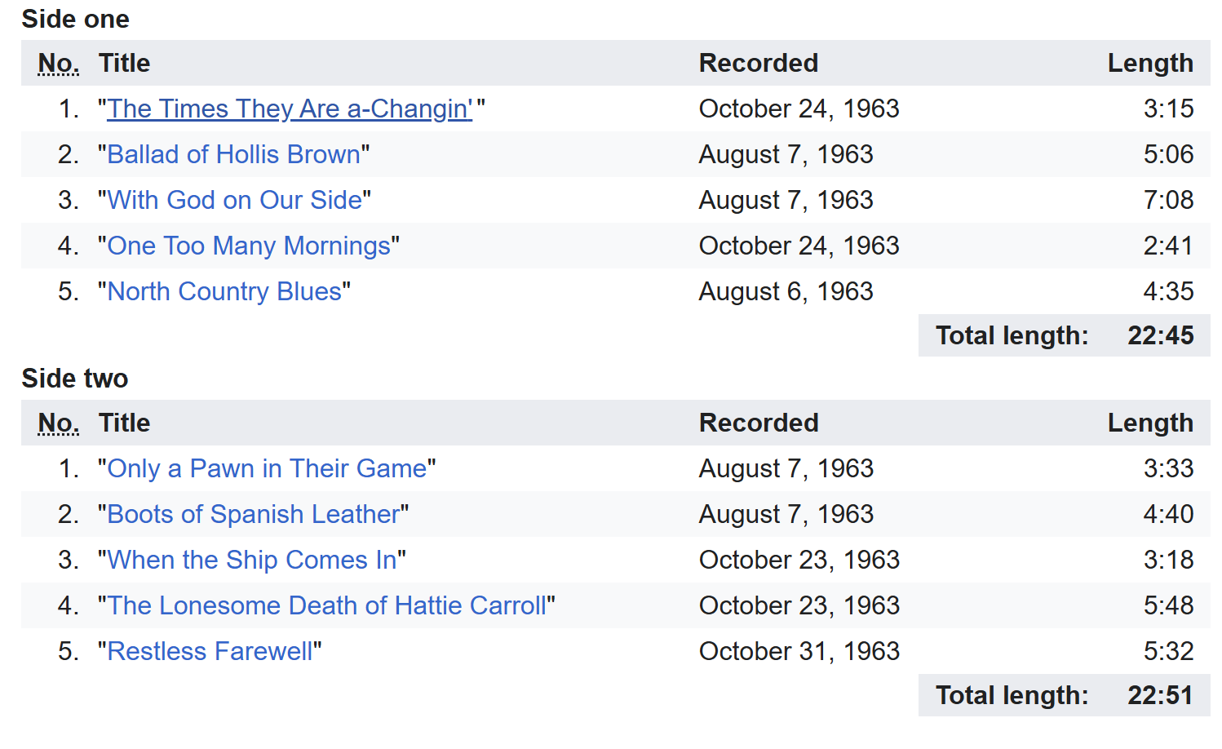Click the "Ballad of Hollis Brown" link
Viewport: 1222px width, 749px height.
[x=233, y=154]
